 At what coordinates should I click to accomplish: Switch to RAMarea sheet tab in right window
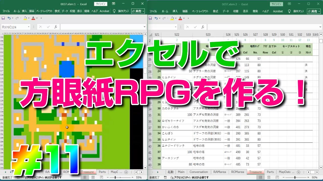pyautogui.click(x=220, y=172)
